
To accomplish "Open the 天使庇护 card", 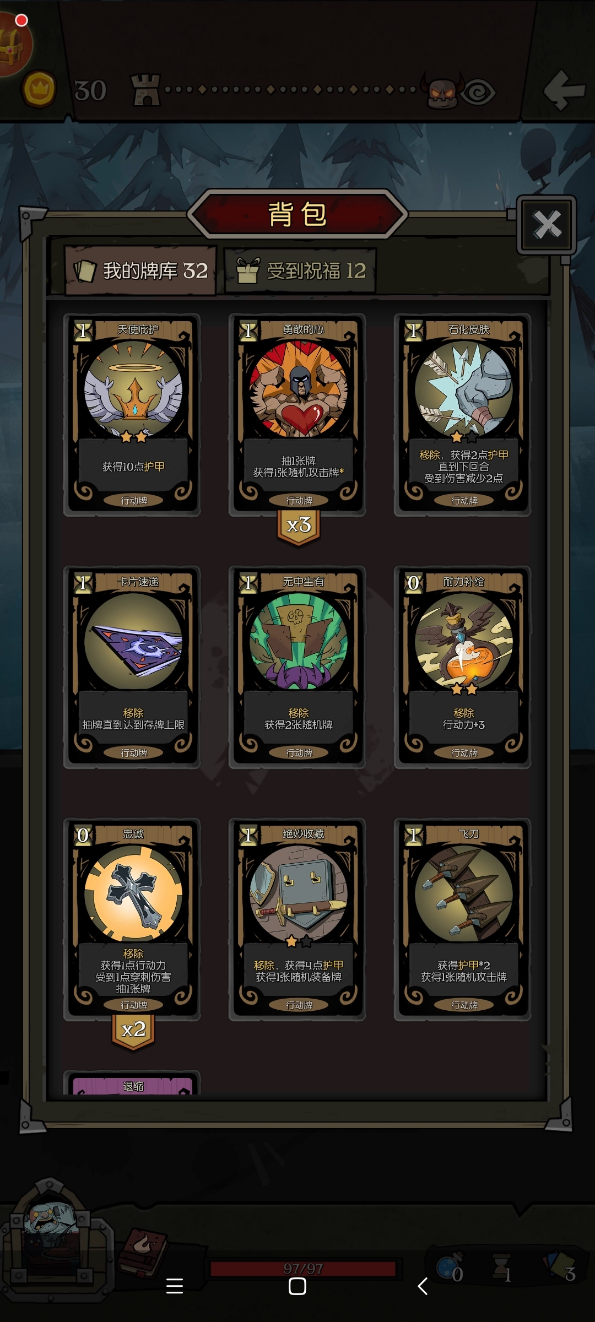I will (x=132, y=415).
